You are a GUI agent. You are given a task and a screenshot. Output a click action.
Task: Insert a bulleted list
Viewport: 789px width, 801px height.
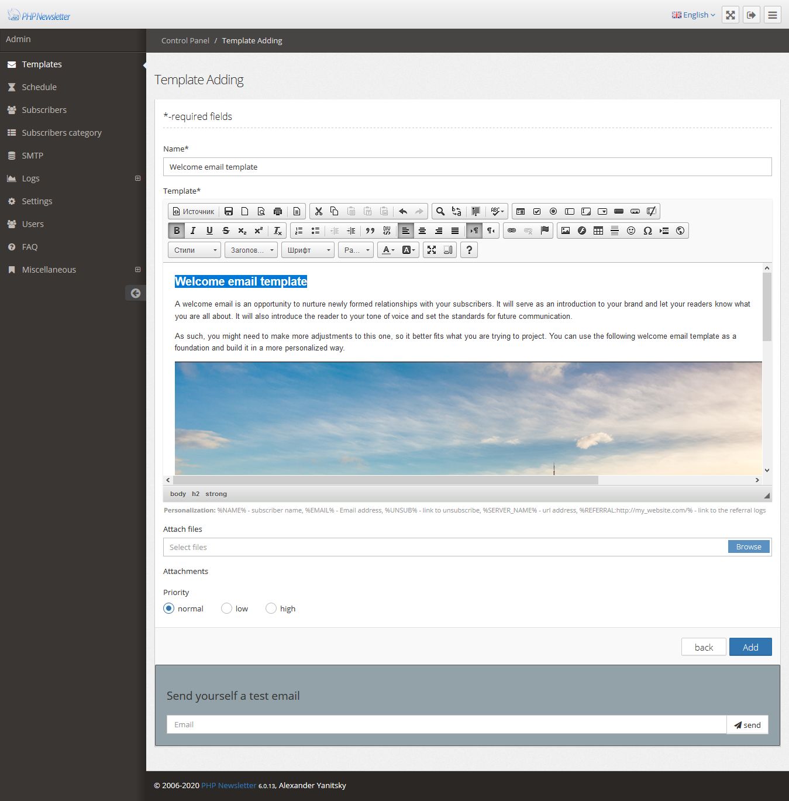(x=315, y=231)
